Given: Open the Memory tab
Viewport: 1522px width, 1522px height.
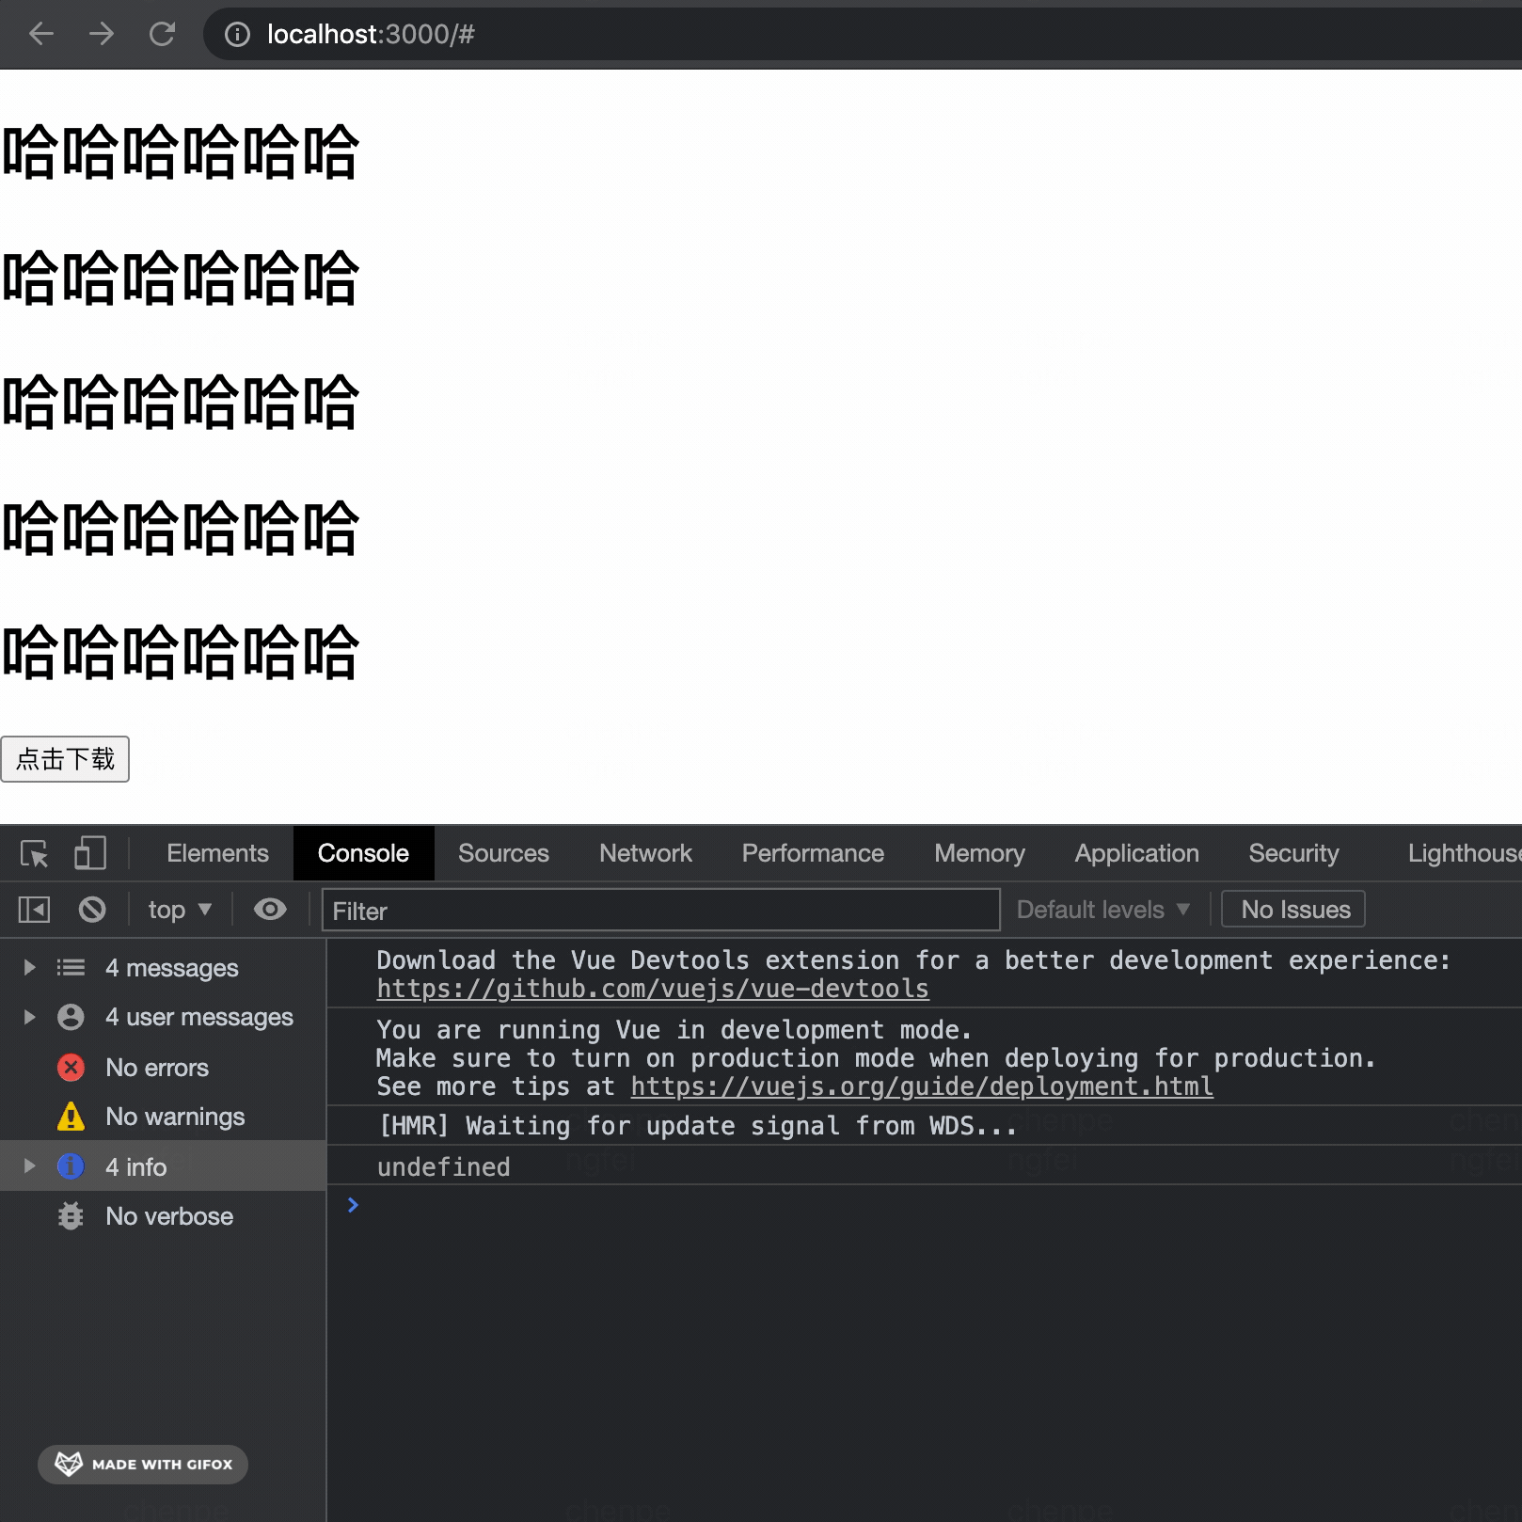Looking at the screenshot, I should pyautogui.click(x=979, y=853).
